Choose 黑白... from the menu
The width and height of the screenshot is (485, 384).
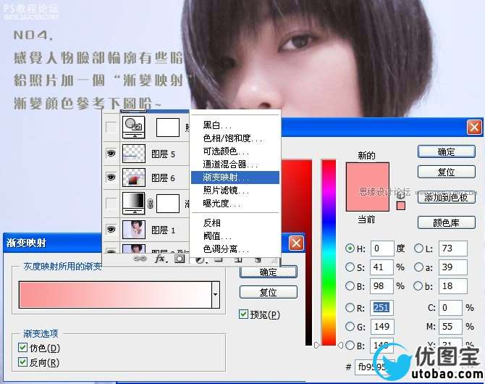tap(235, 125)
